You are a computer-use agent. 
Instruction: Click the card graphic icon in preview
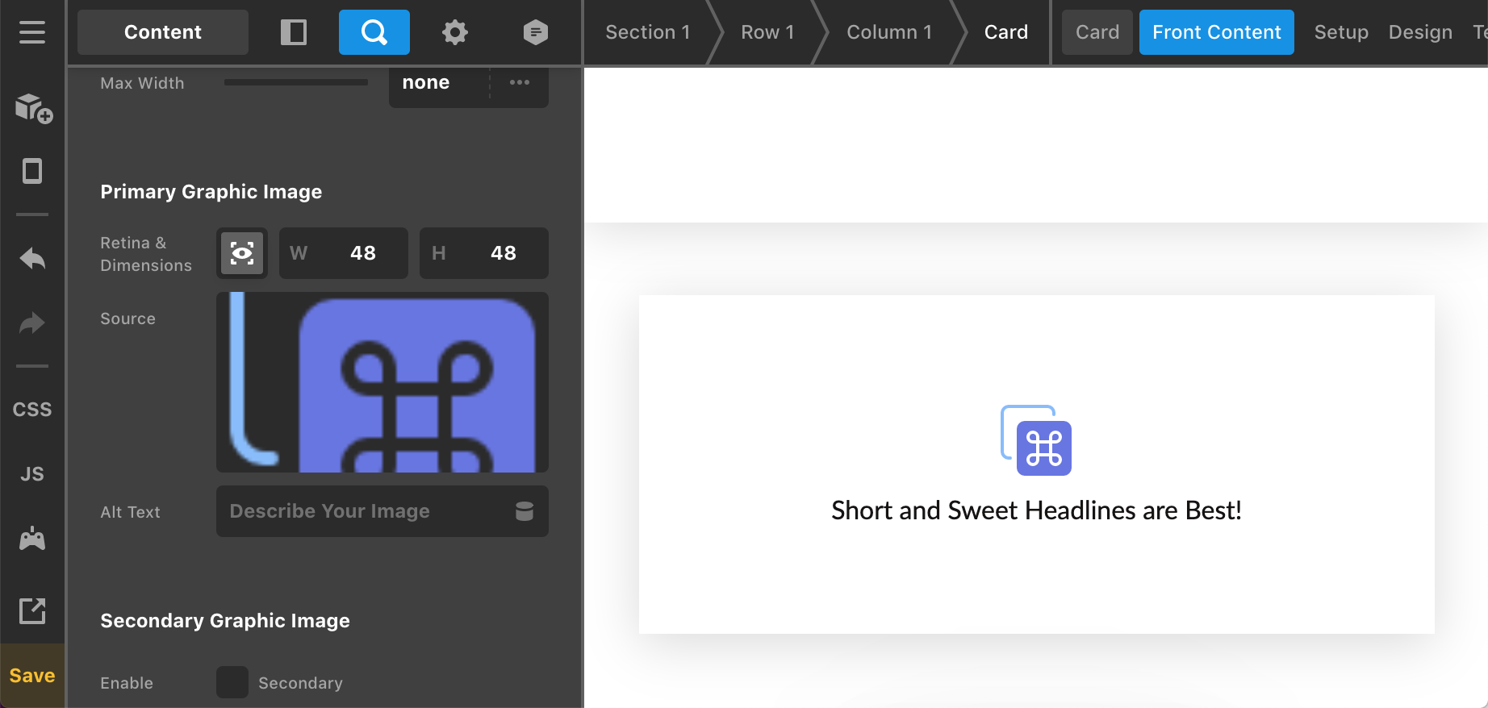point(1036,440)
